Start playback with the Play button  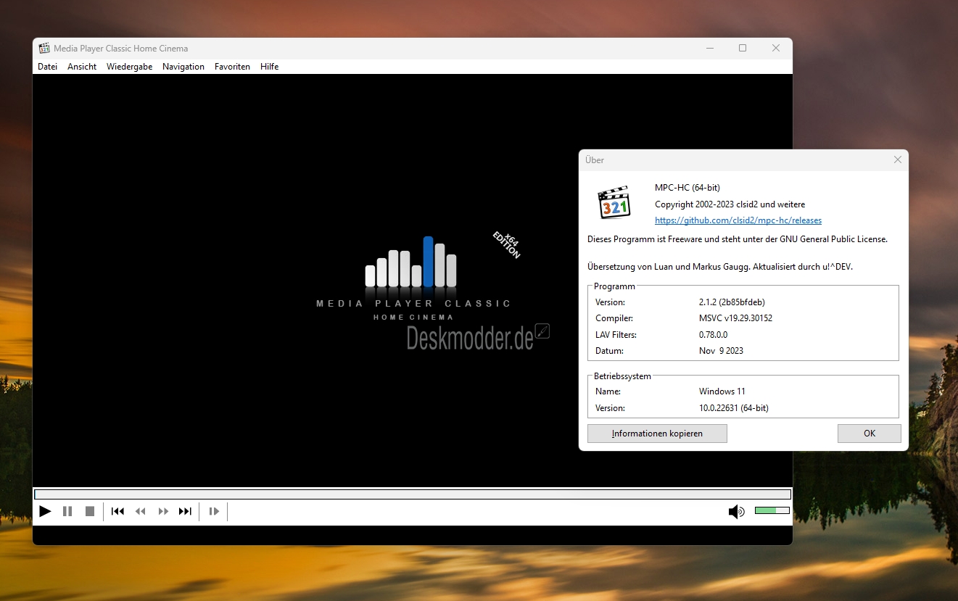point(45,511)
